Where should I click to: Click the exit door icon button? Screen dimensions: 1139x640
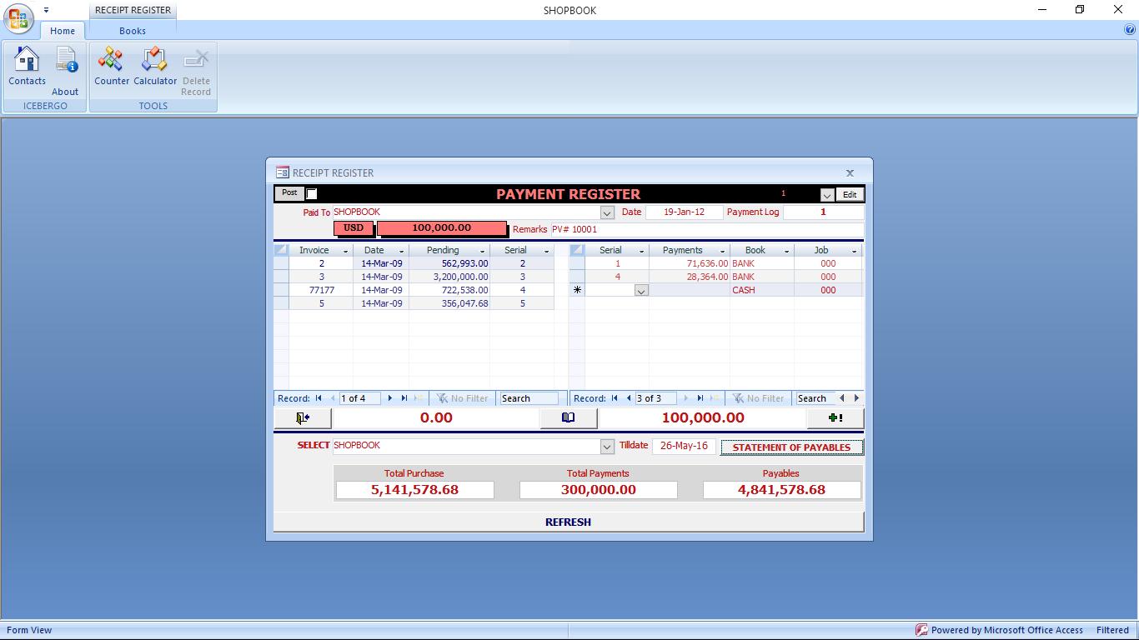pyautogui.click(x=304, y=418)
